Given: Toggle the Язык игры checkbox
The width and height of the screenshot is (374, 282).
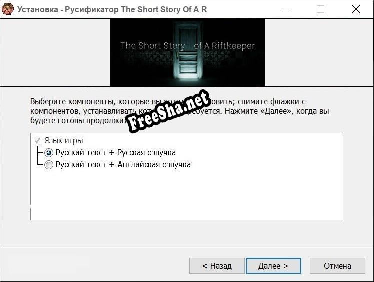Looking at the screenshot, I should pos(37,141).
